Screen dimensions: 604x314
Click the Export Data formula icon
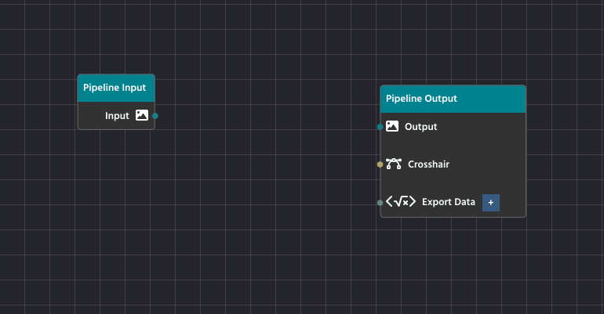coord(401,202)
